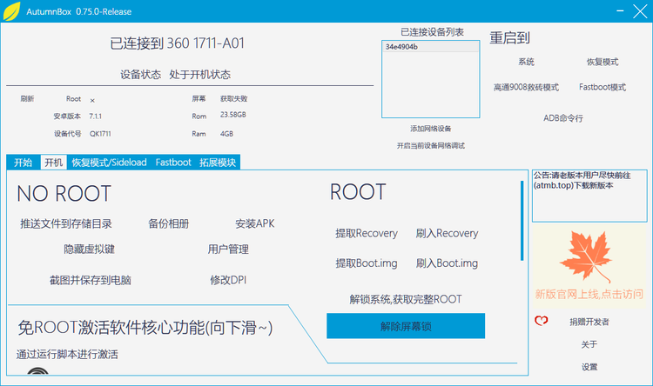Open the ADB命令行 command line
The image size is (653, 386).
click(563, 118)
